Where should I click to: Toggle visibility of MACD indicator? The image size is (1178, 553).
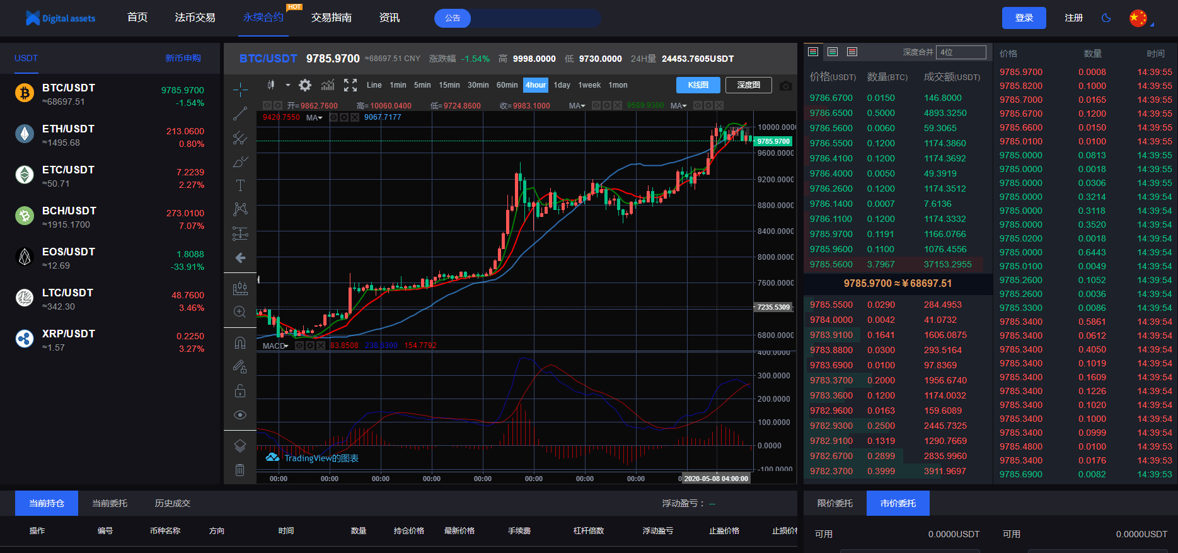coord(299,346)
